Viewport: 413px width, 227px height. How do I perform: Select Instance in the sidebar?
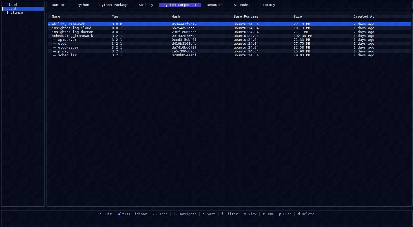pyautogui.click(x=15, y=12)
